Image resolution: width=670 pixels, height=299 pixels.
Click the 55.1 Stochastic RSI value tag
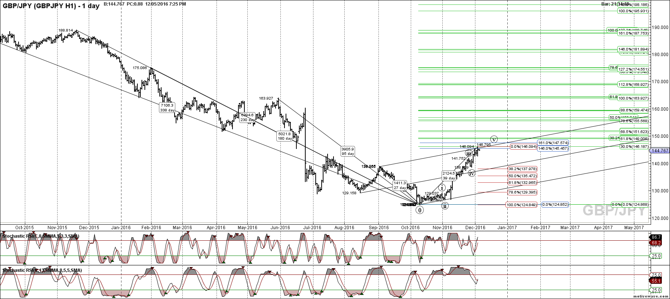point(656,282)
